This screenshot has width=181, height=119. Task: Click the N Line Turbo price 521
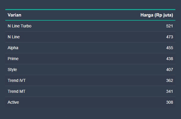point(169,26)
